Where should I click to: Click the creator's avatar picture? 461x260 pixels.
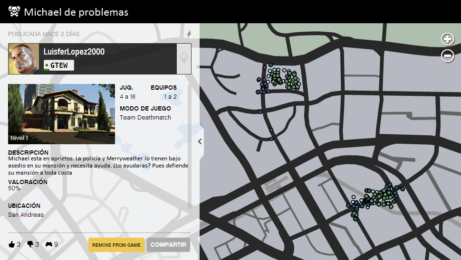pos(24,59)
